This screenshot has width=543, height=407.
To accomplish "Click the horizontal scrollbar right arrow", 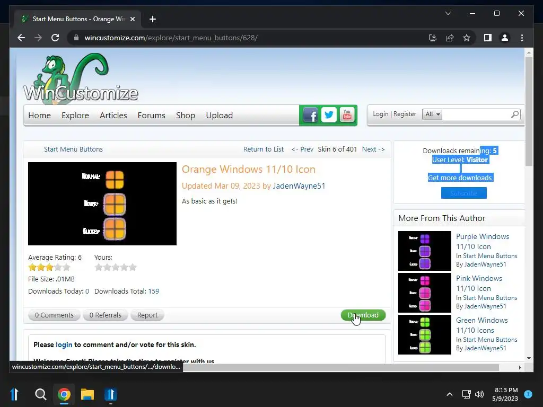I will [520, 367].
